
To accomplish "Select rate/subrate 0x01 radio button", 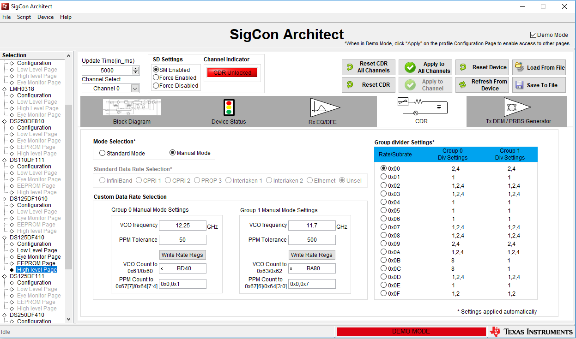I will [x=383, y=177].
